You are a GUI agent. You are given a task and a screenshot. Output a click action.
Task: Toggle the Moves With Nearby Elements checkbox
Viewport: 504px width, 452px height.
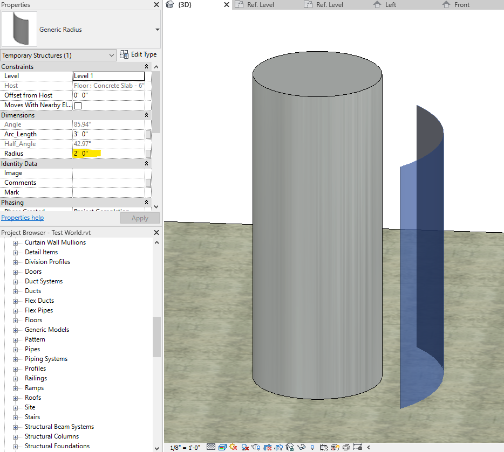click(x=78, y=105)
